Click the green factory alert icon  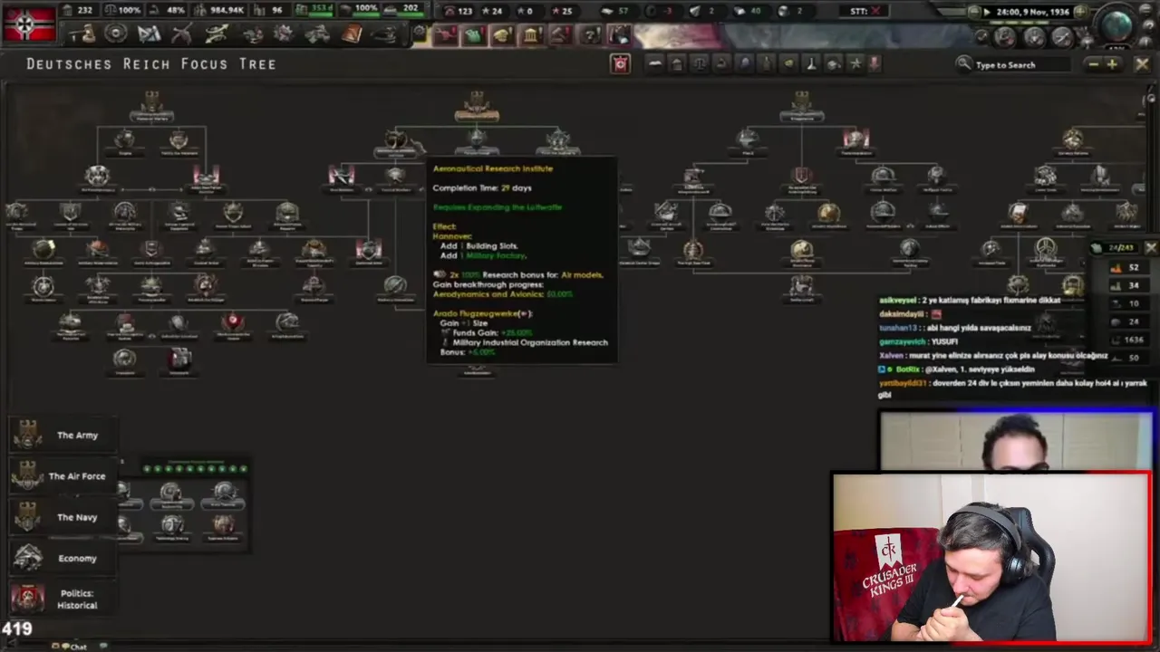point(473,35)
